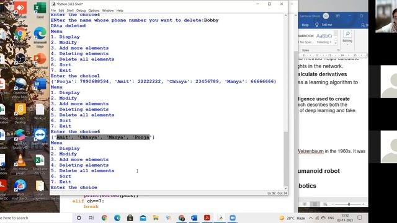The width and height of the screenshot is (397, 223).
Task: Open Microsoft Store from the taskbar
Action: (130, 217)
